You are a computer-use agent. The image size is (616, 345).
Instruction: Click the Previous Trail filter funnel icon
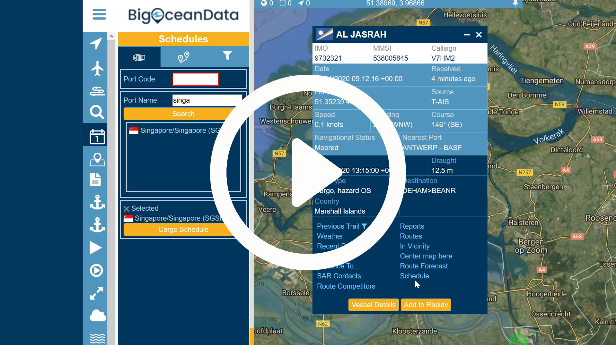[364, 226]
